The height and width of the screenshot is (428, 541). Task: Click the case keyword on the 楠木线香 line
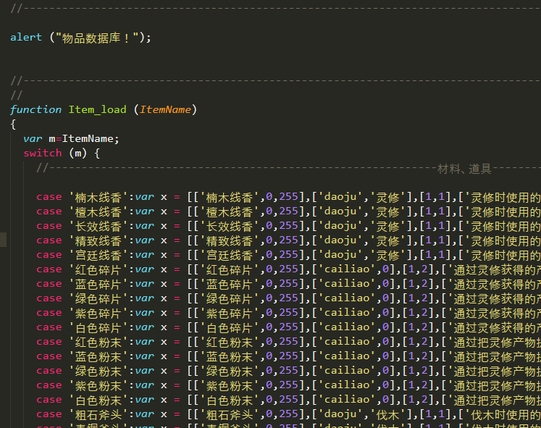(49, 197)
